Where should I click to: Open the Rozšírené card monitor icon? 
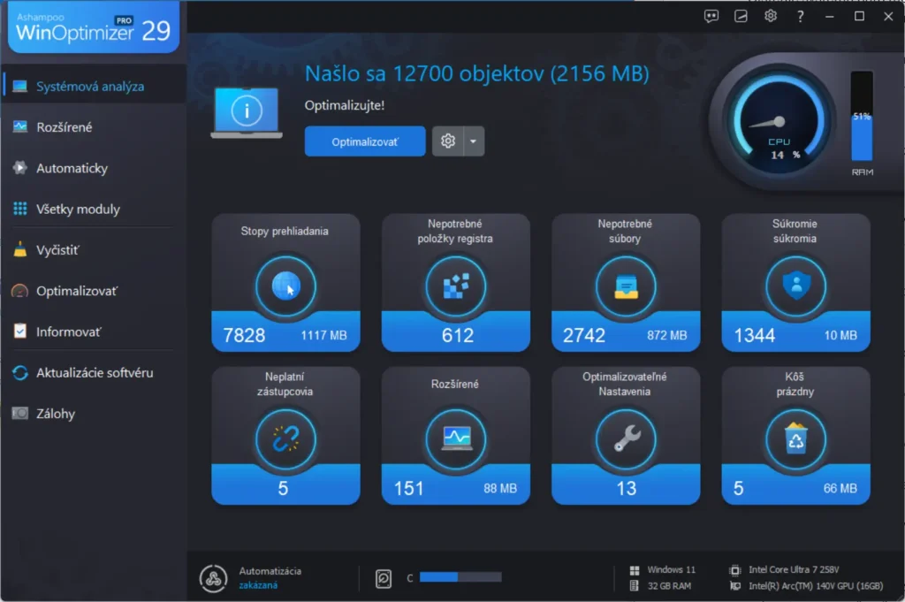click(x=455, y=439)
